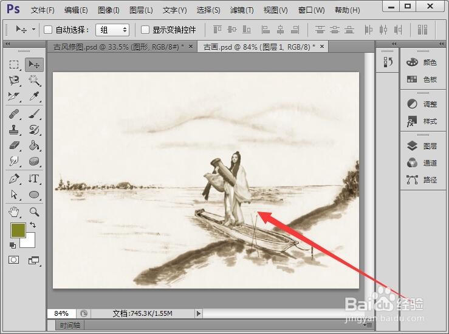The image size is (449, 334).
Task: Open the 色板 panel
Action: tap(422, 79)
